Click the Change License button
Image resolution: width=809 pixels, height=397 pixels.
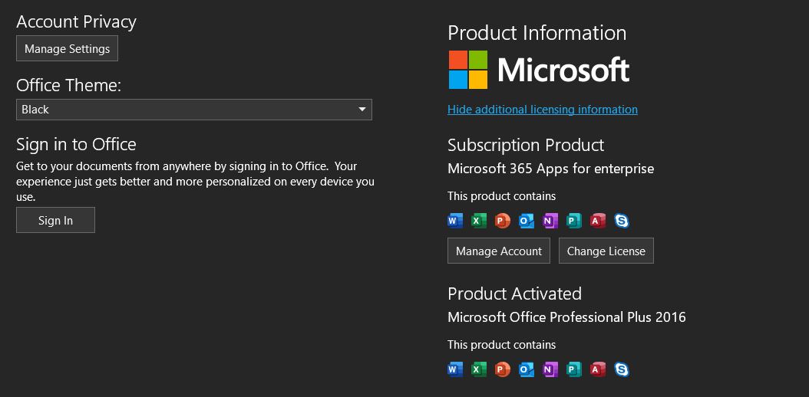[x=606, y=251]
